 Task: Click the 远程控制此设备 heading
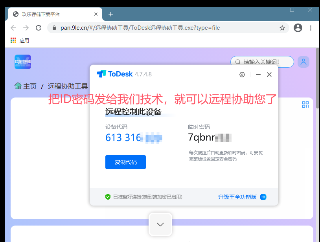(x=134, y=112)
